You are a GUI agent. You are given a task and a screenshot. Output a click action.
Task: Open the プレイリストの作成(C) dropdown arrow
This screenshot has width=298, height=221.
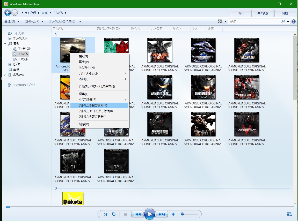80,21
